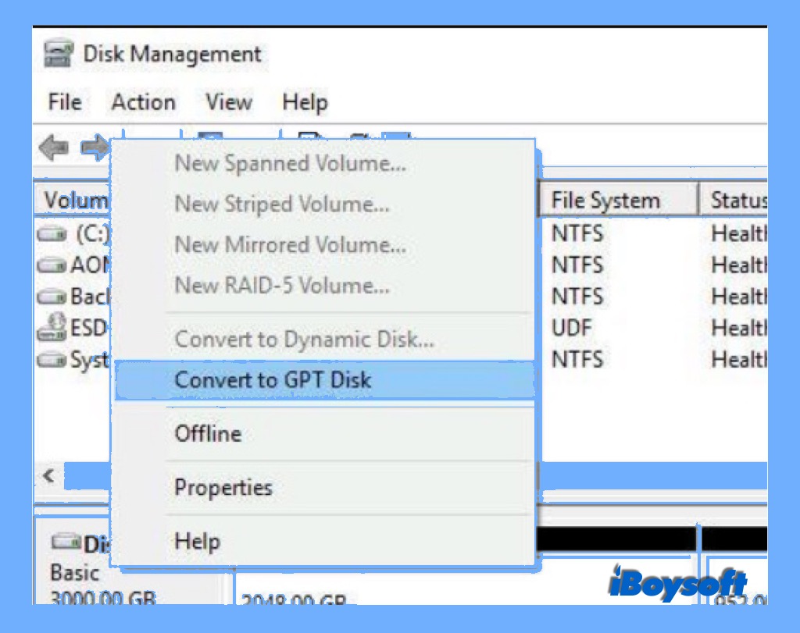This screenshot has height=633, width=800.
Task: Choose Help in the context menu
Action: pyautogui.click(x=197, y=541)
